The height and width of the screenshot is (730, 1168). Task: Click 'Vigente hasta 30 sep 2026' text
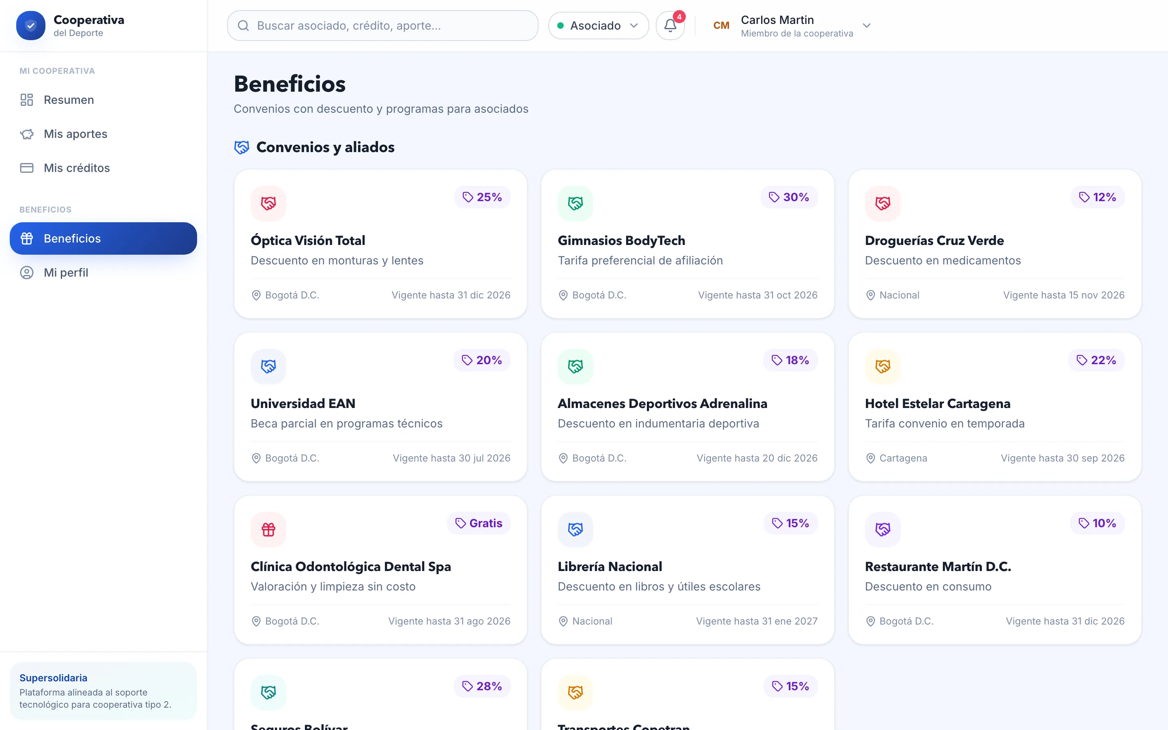coord(1063,458)
